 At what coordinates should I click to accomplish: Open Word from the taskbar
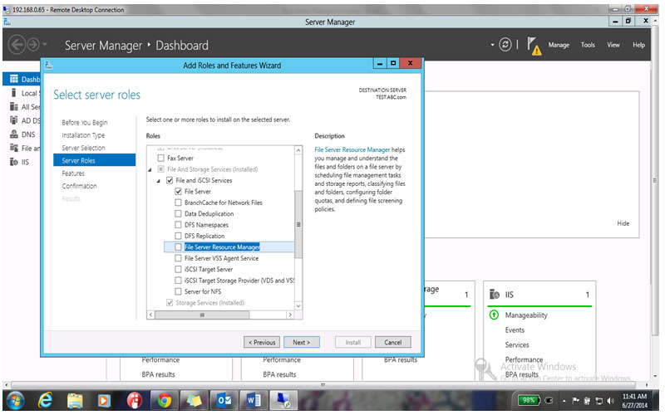(x=254, y=400)
